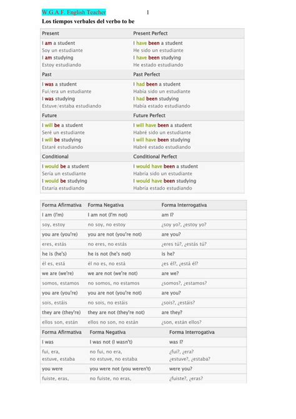296x419 pixels.
Task: Select the 'I was not (I wasn't)' cell
Action: (x=111, y=342)
